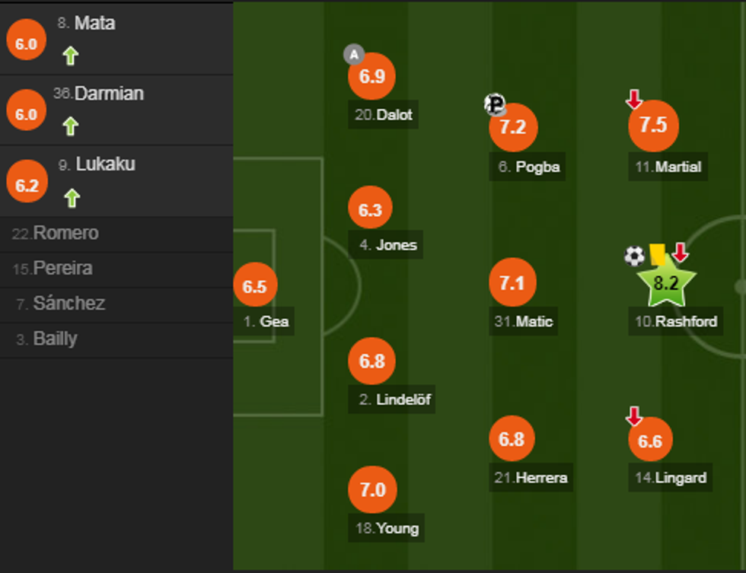
Task: Choose Pereira in the unused substitutes
Action: [x=63, y=269]
